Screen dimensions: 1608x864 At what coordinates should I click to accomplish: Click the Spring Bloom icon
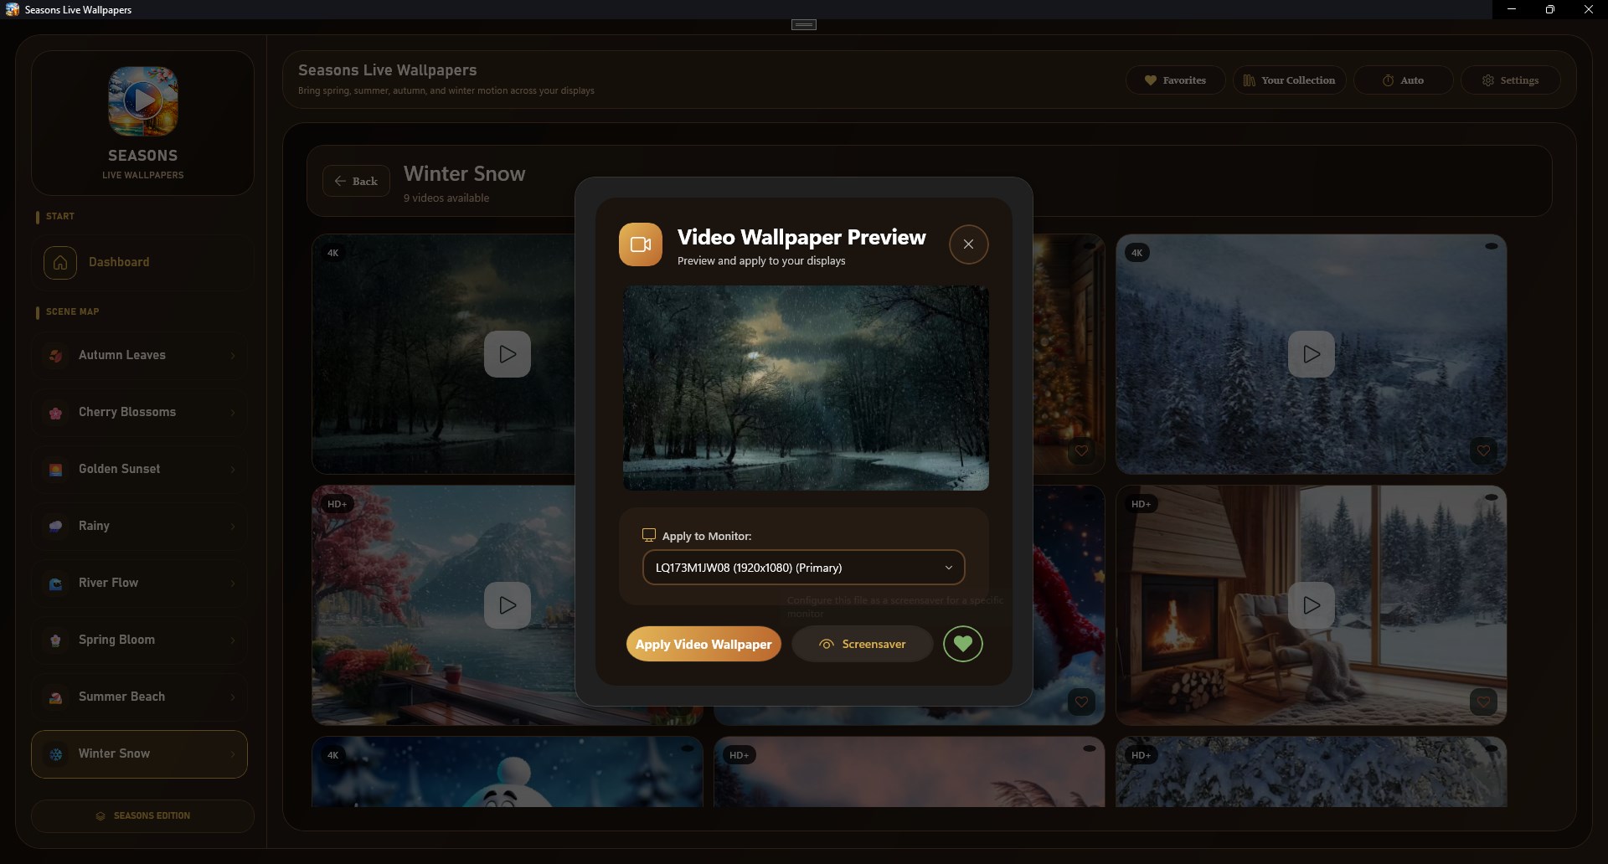pyautogui.click(x=55, y=640)
